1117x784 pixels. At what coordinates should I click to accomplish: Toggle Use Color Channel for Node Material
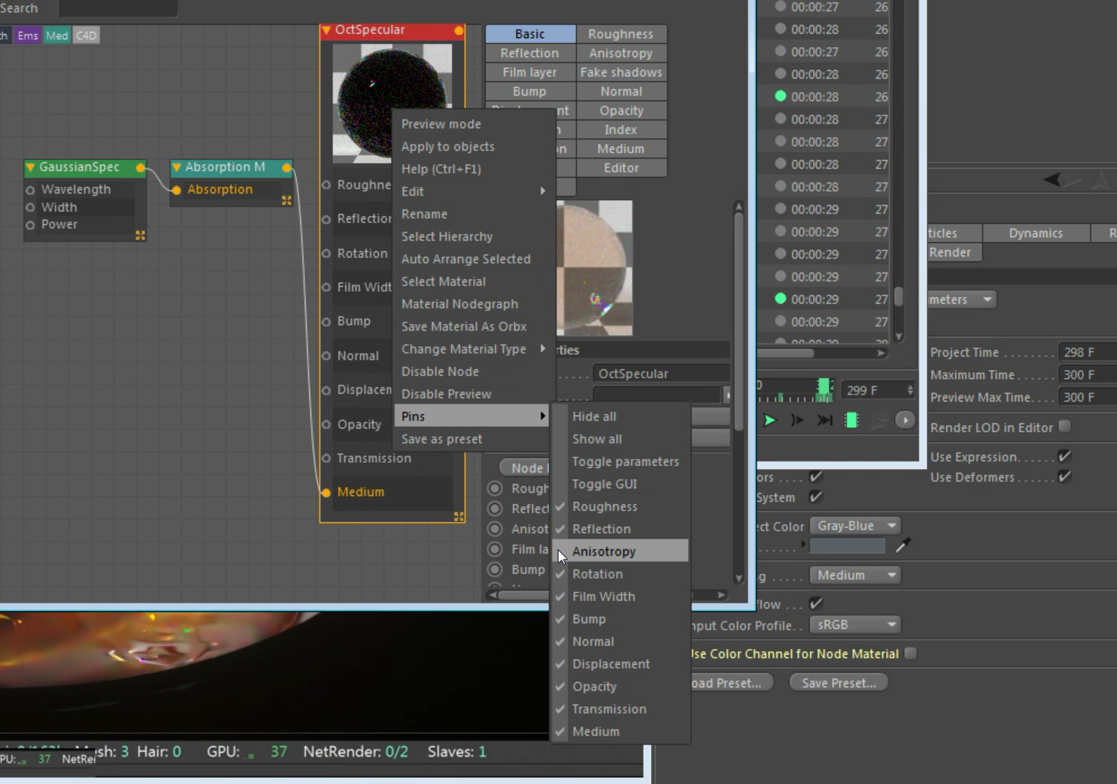910,653
